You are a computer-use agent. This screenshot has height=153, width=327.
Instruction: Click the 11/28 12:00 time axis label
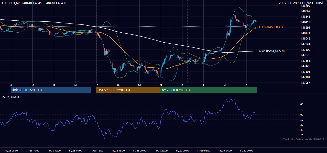(x=54, y=151)
